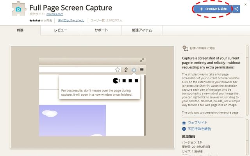Click the star rating icons

coord(36,21)
